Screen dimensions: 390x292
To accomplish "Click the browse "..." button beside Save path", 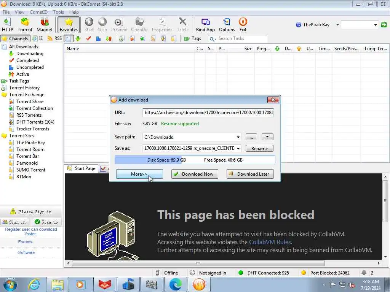I will (x=251, y=137).
